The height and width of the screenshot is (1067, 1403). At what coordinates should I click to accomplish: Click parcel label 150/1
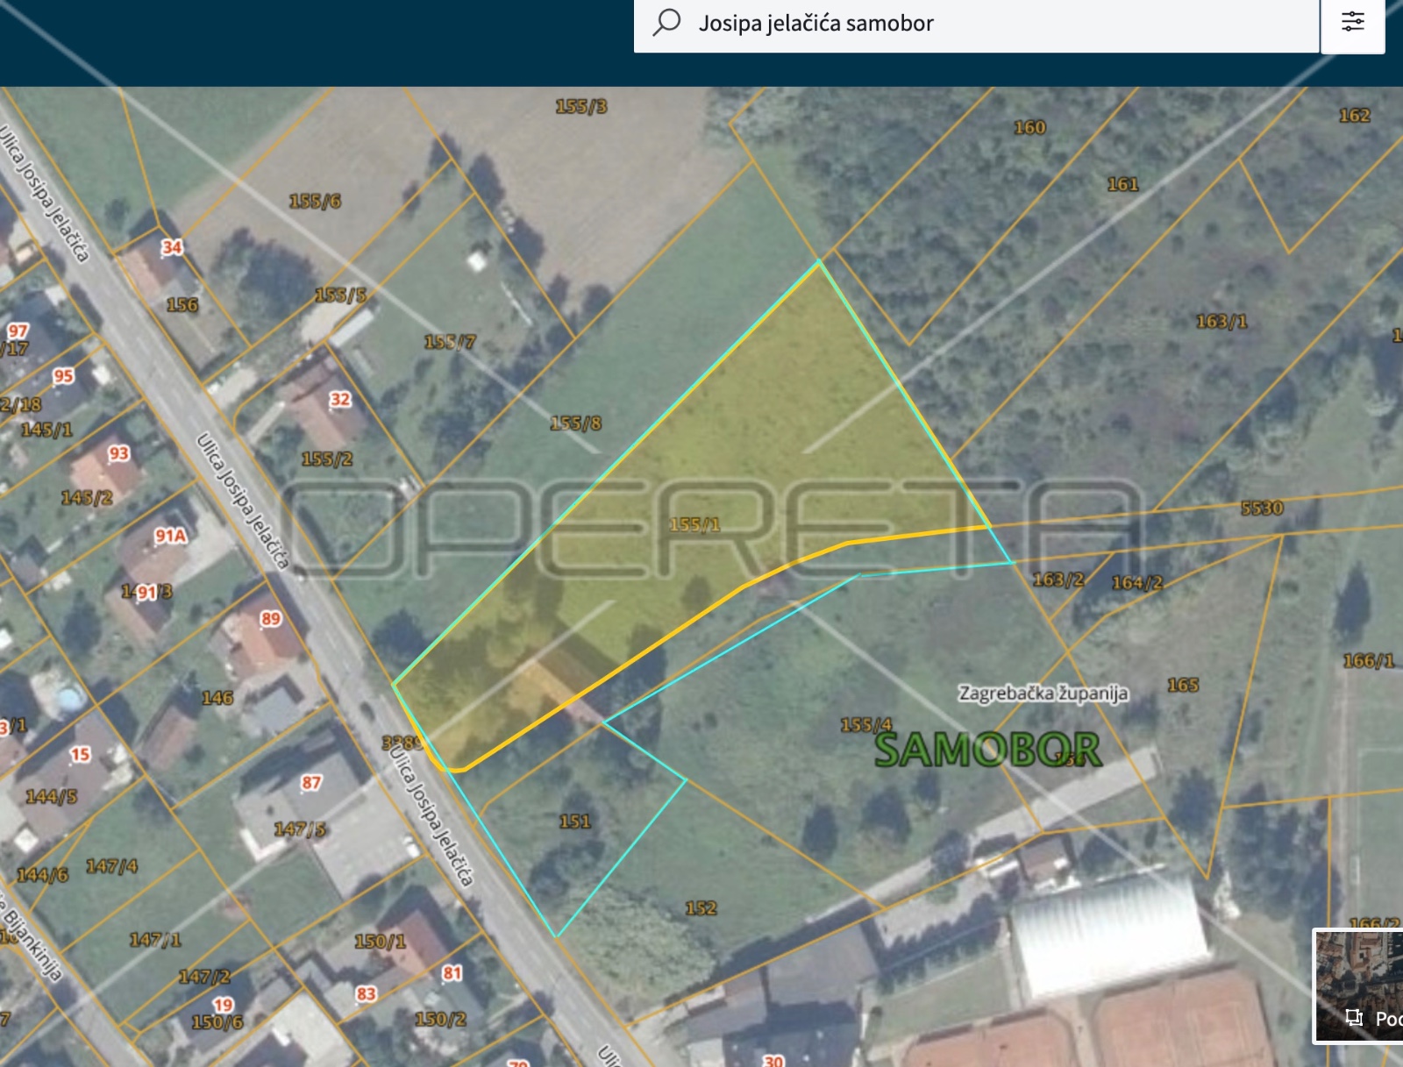coord(381,942)
